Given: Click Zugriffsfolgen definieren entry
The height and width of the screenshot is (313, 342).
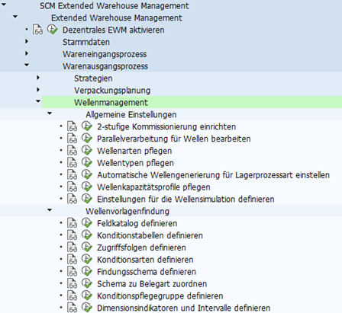Looking at the screenshot, I should [141, 248].
